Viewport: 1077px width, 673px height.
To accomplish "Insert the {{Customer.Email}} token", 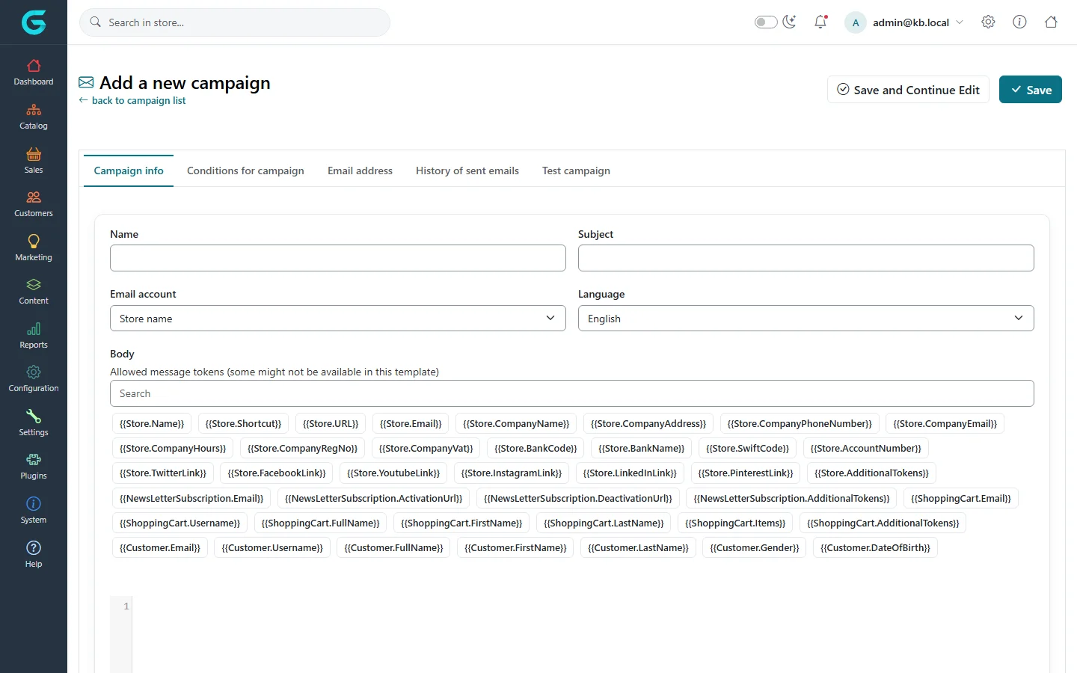I will pos(160,548).
